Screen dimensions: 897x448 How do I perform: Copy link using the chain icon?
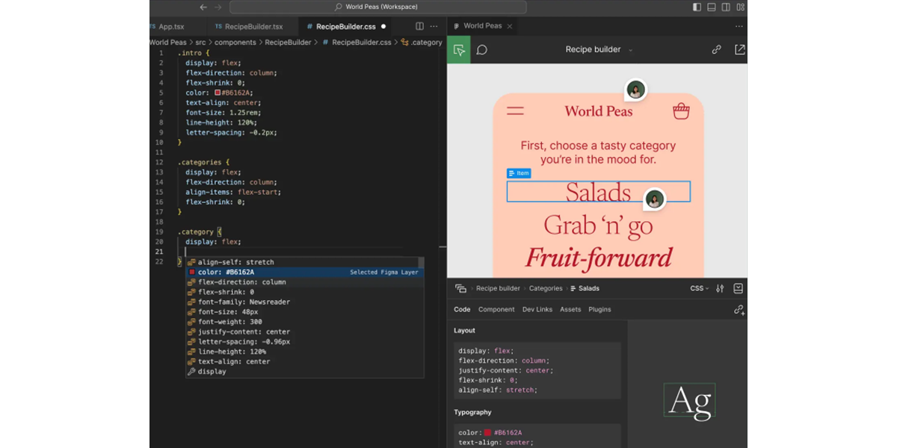716,50
